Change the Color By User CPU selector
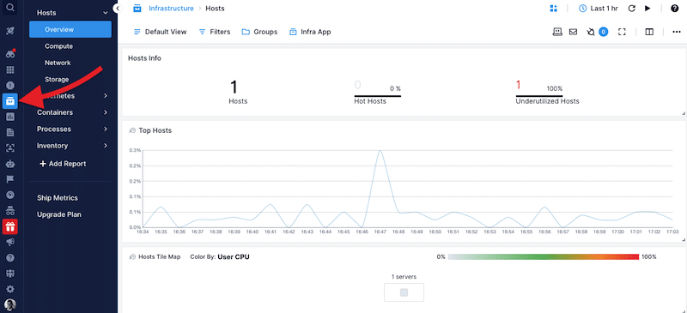This screenshot has height=313, width=687. tap(233, 257)
